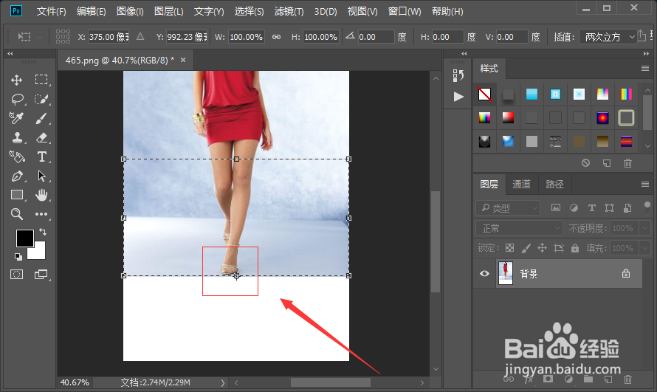Select the Horizontal Type tool
This screenshot has width=657, height=392.
pyautogui.click(x=41, y=157)
